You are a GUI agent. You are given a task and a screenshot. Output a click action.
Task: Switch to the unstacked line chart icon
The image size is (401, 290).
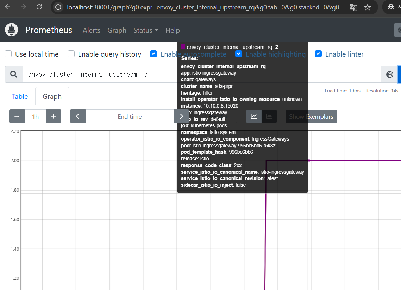coord(254,116)
